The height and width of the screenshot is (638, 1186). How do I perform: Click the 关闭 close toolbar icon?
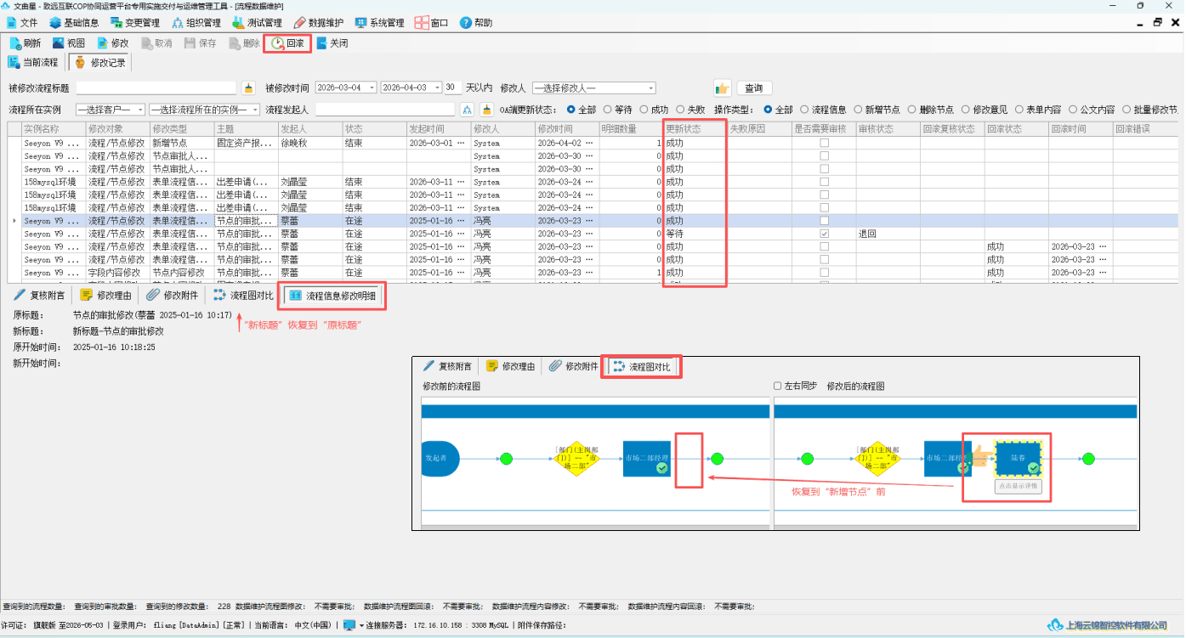coord(332,43)
